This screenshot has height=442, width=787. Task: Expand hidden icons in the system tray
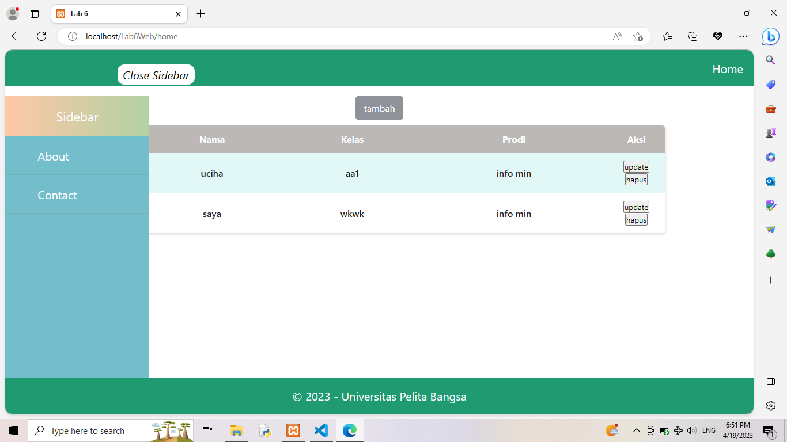(x=636, y=430)
